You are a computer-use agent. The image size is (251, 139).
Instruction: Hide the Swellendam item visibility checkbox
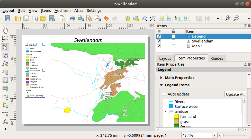(159, 41)
